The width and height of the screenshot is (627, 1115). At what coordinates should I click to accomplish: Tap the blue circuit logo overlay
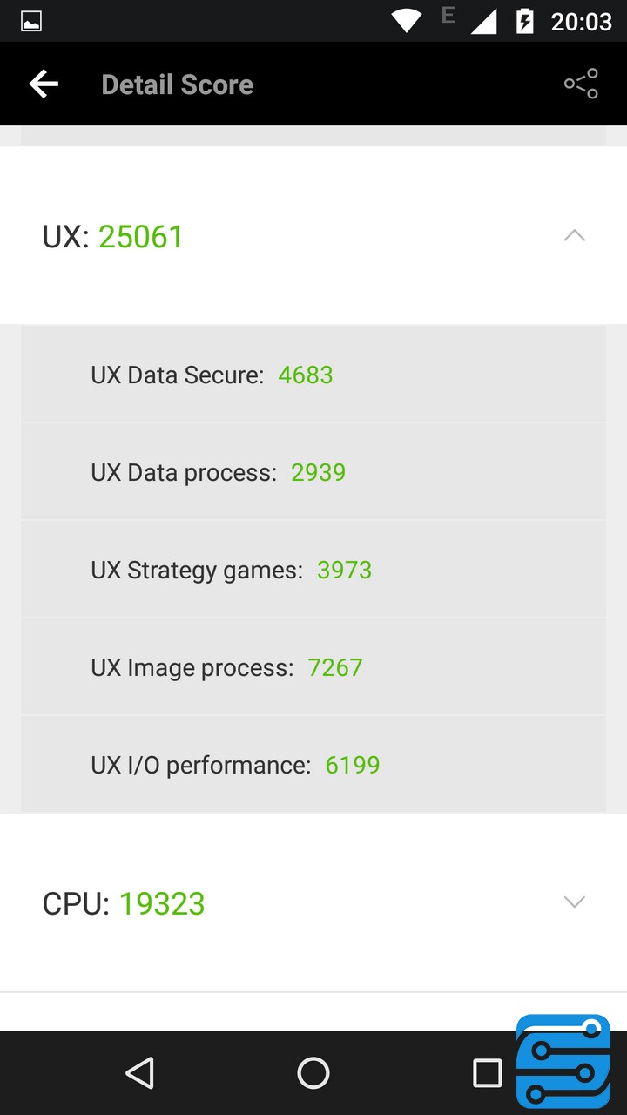[563, 1061]
